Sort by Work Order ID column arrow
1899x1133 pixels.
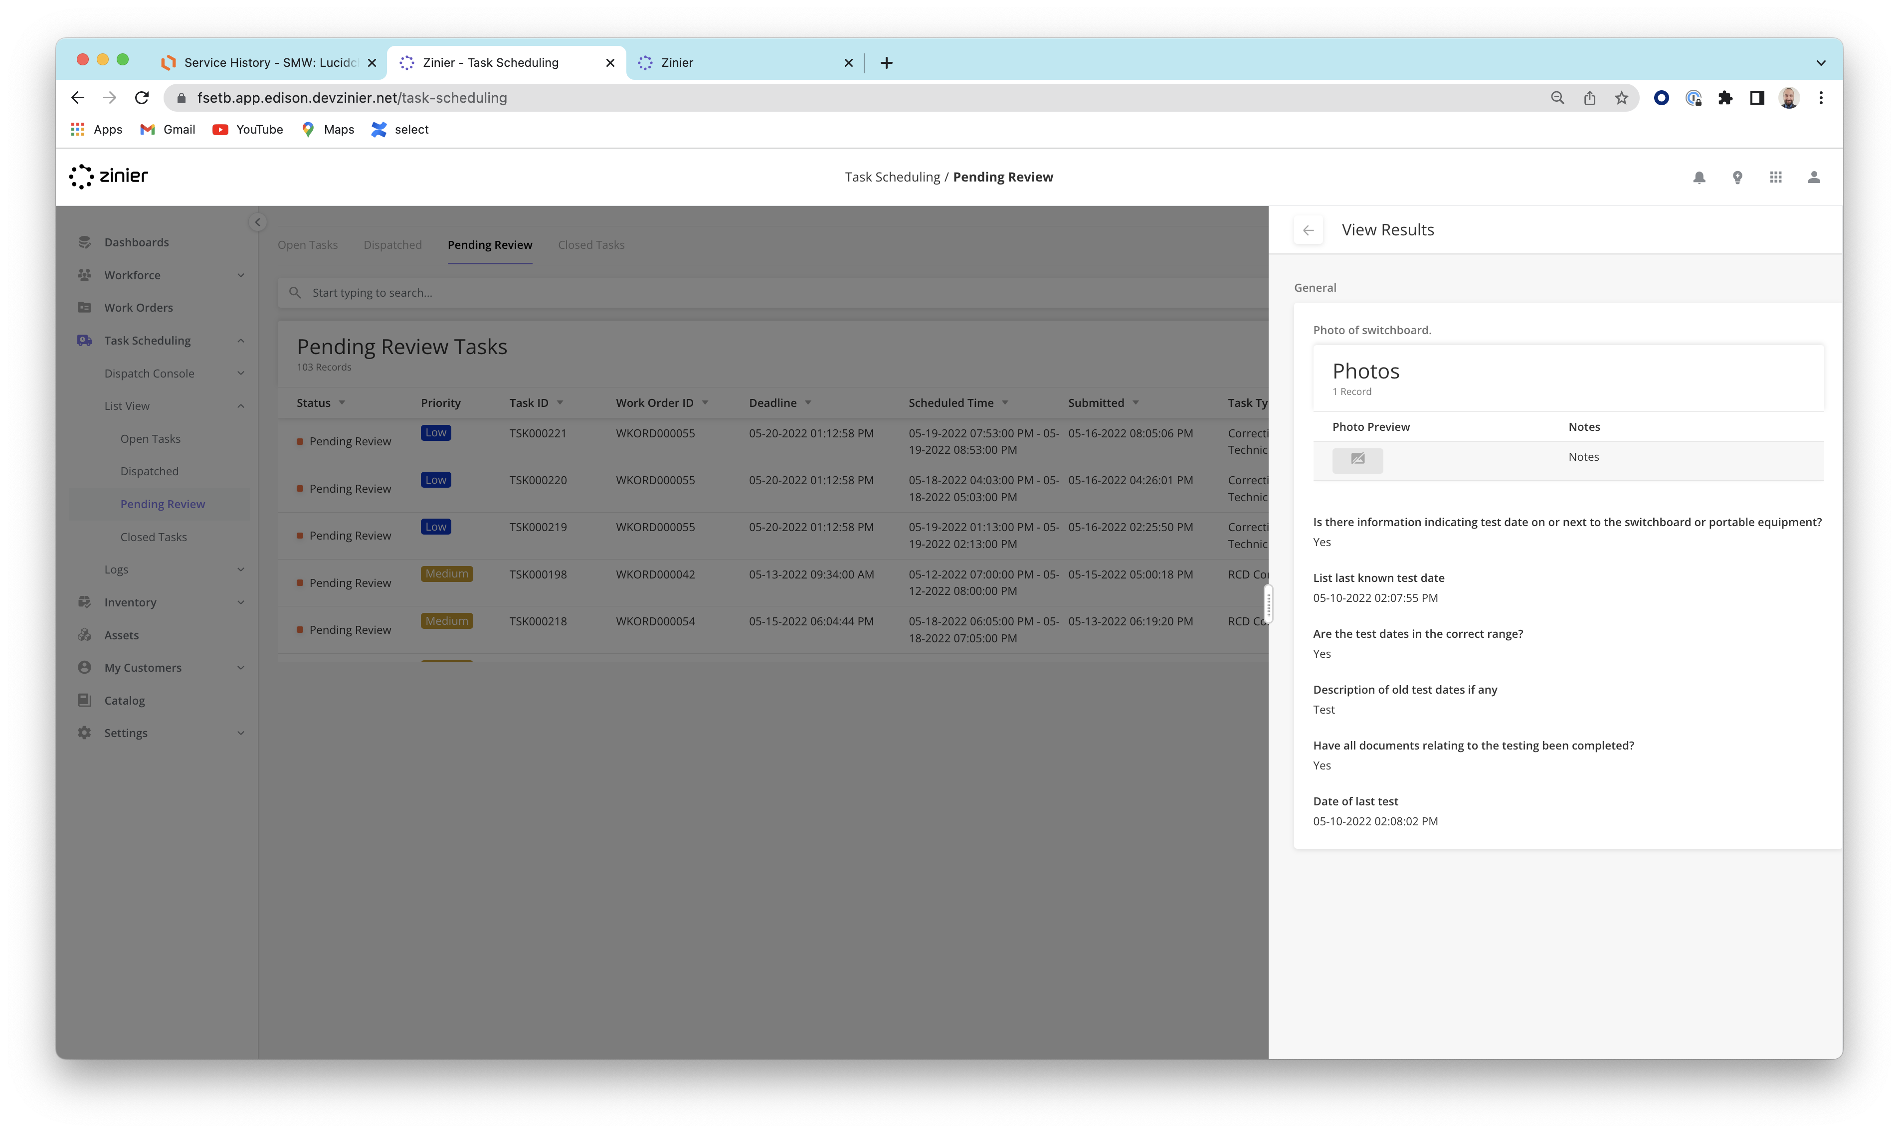[x=705, y=402]
